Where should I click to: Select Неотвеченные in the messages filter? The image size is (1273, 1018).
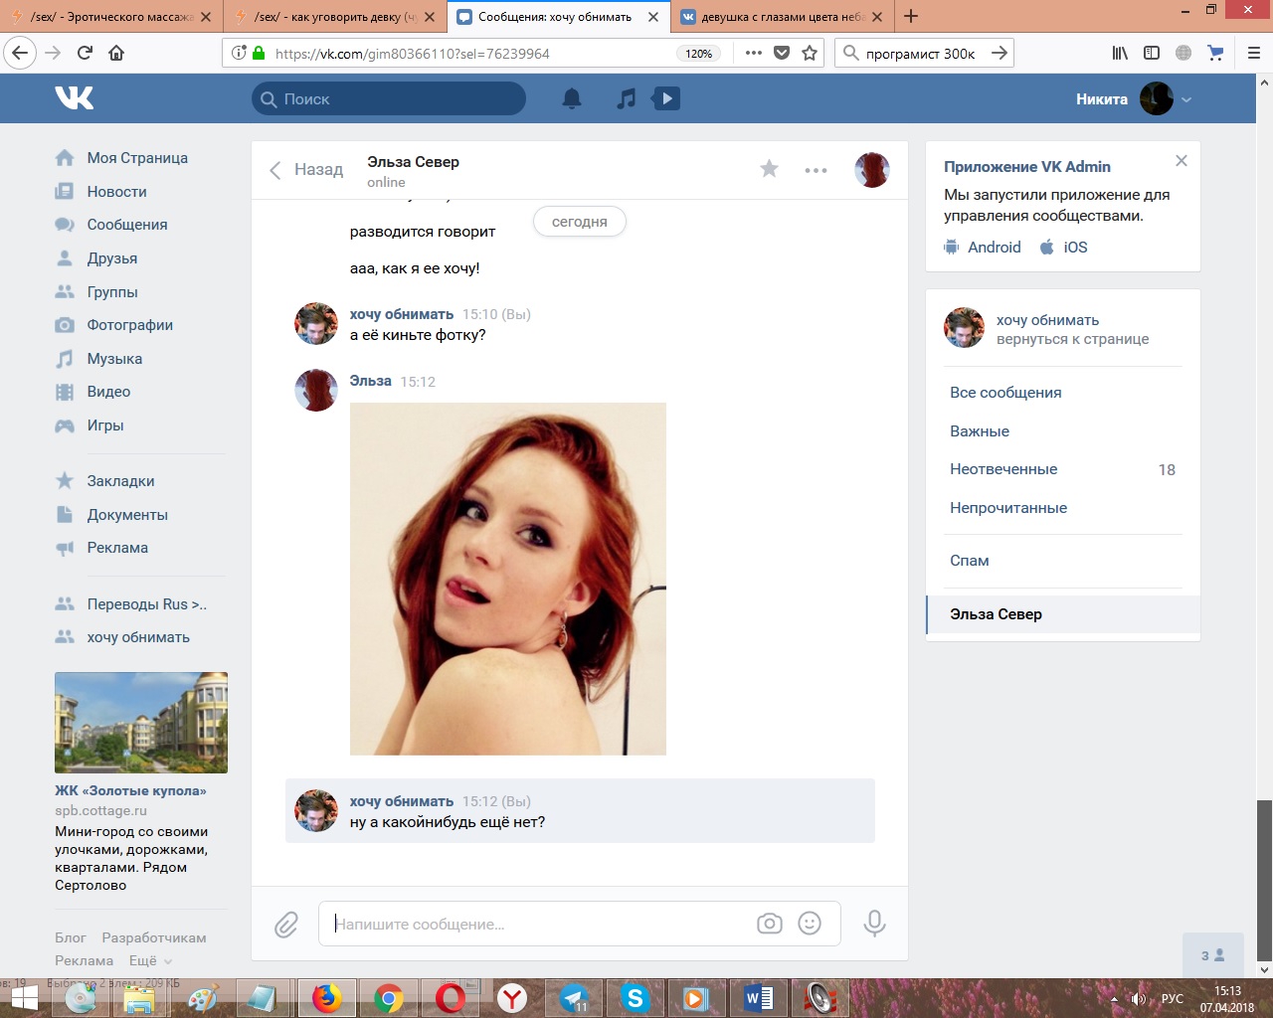click(1003, 469)
